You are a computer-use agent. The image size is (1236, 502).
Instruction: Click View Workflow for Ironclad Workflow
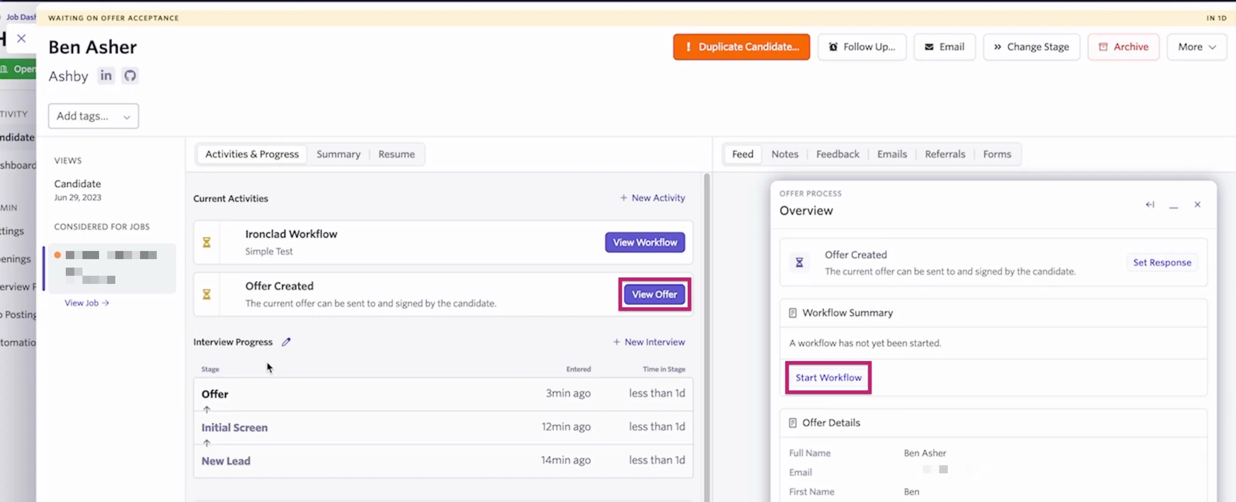click(644, 242)
